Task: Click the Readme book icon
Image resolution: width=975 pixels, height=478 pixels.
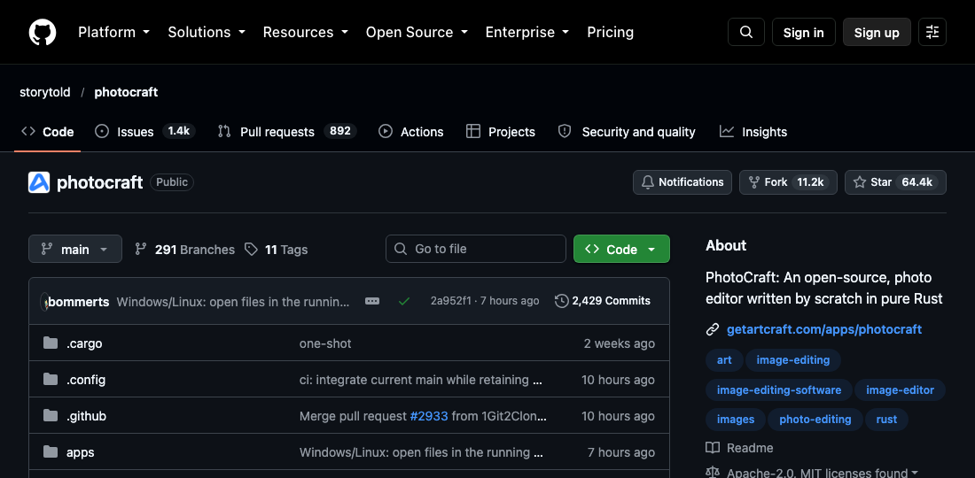Action: click(x=713, y=448)
